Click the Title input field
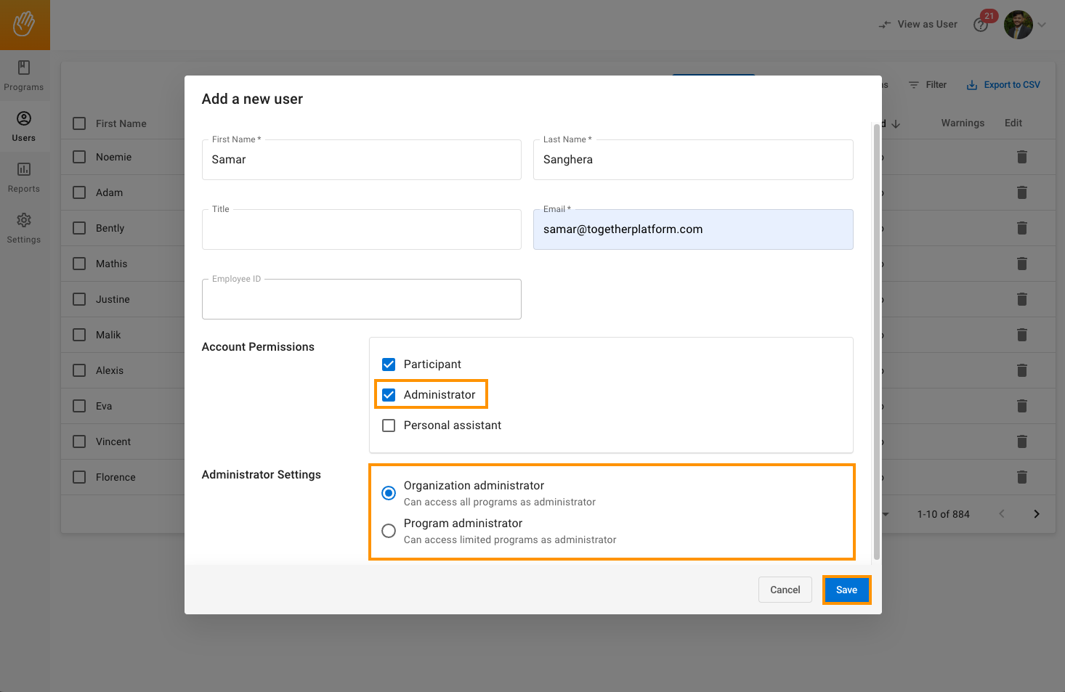This screenshot has width=1065, height=692. (x=362, y=229)
